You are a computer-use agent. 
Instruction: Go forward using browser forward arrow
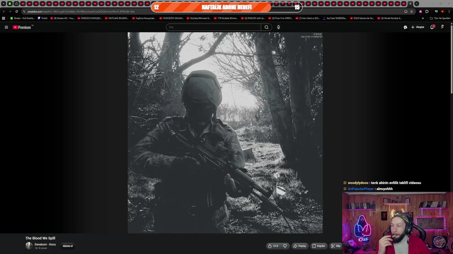click(x=10, y=11)
